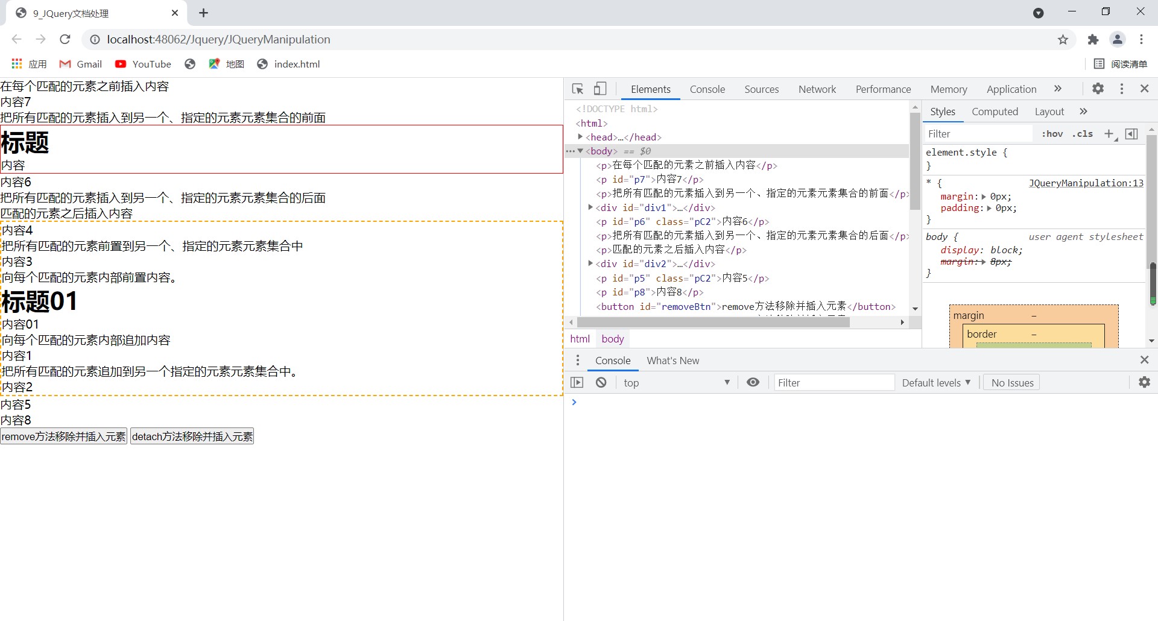Toggle the :hov element state panel
The image size is (1158, 621).
[1052, 134]
